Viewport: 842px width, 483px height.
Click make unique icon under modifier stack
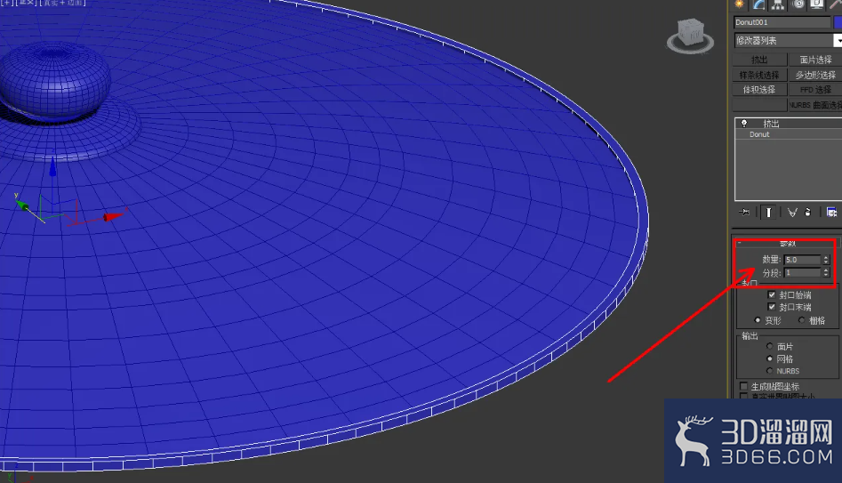(x=792, y=213)
